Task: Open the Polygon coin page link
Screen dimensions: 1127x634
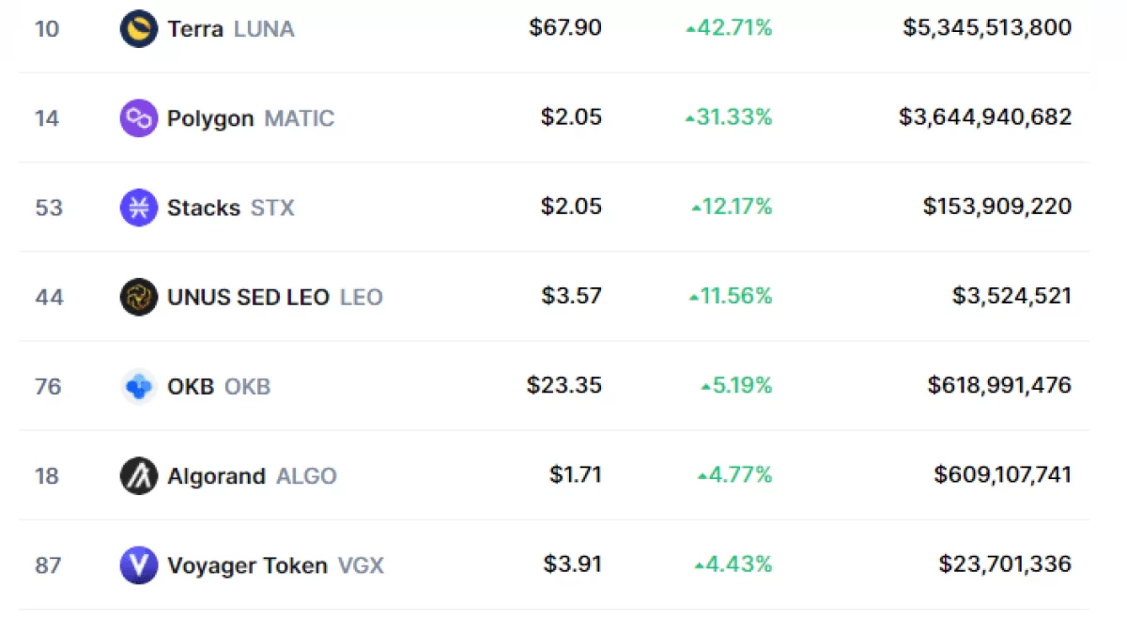Action: point(210,118)
